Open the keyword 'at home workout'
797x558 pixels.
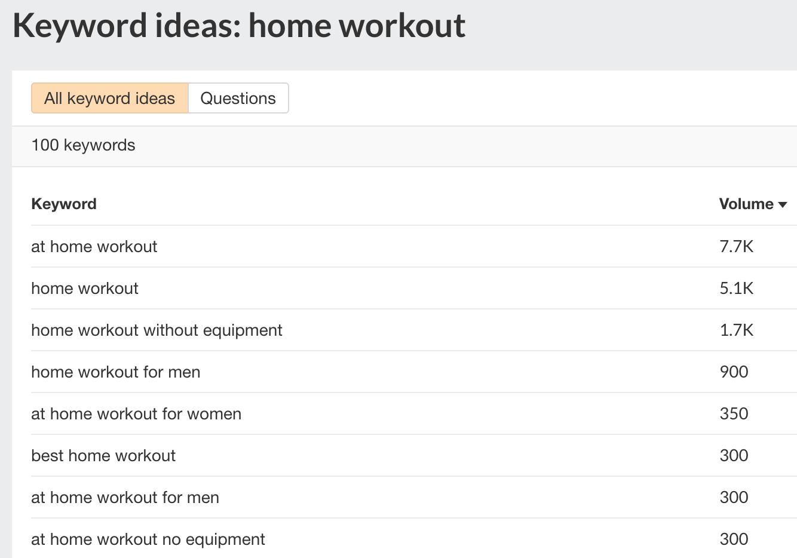[94, 246]
